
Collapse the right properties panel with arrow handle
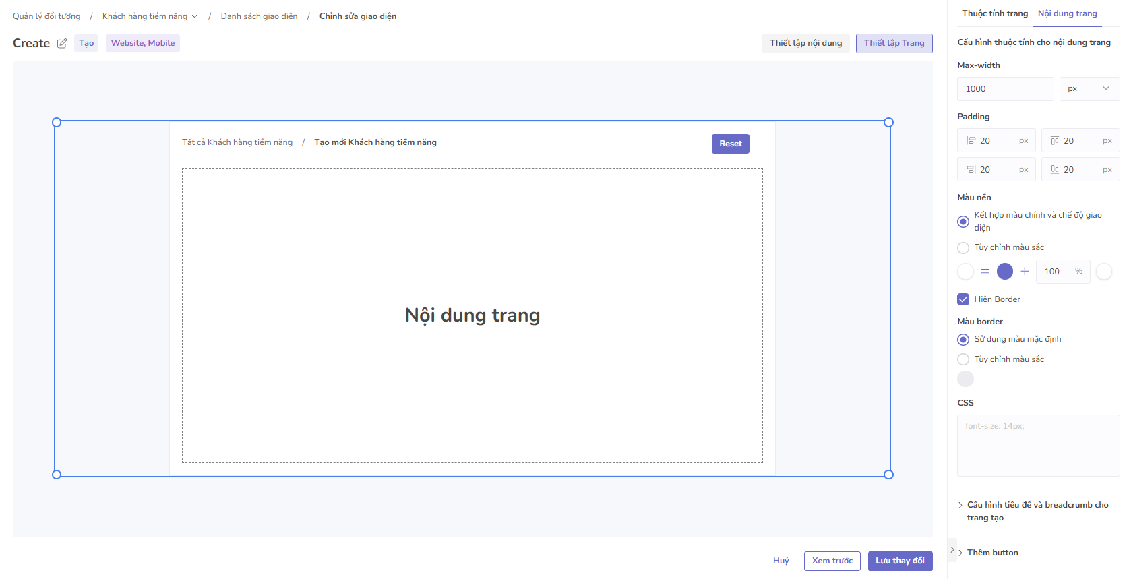952,550
